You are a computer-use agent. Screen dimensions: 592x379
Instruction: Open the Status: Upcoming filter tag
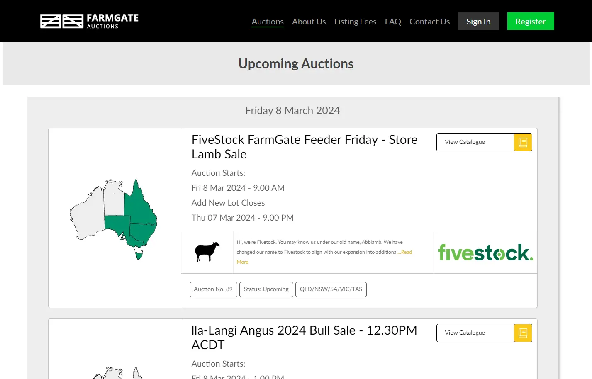click(x=266, y=289)
